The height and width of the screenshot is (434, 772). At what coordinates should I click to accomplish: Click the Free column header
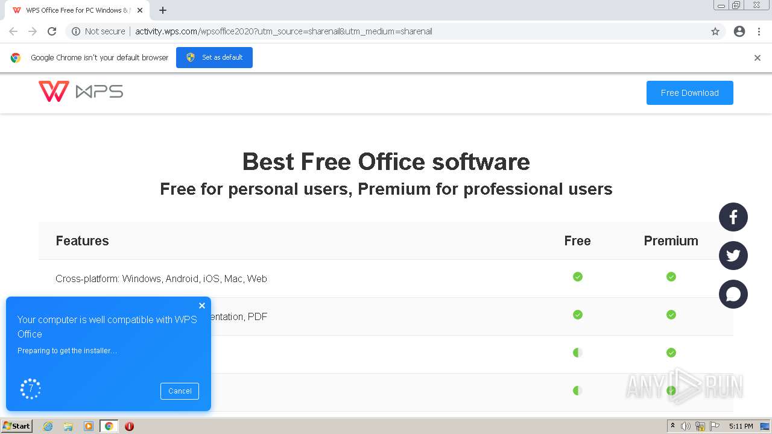[x=577, y=241]
